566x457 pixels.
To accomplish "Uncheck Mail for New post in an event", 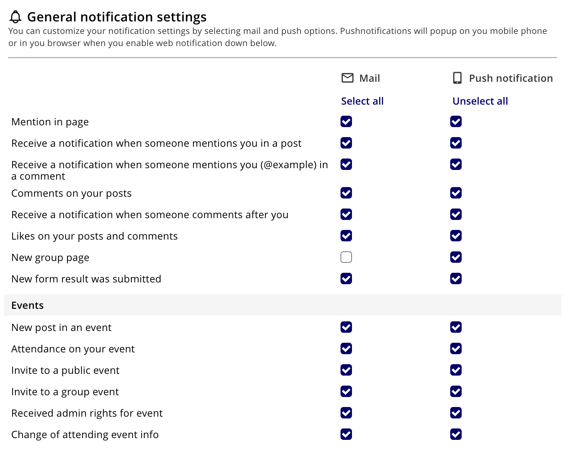I will click(x=346, y=327).
